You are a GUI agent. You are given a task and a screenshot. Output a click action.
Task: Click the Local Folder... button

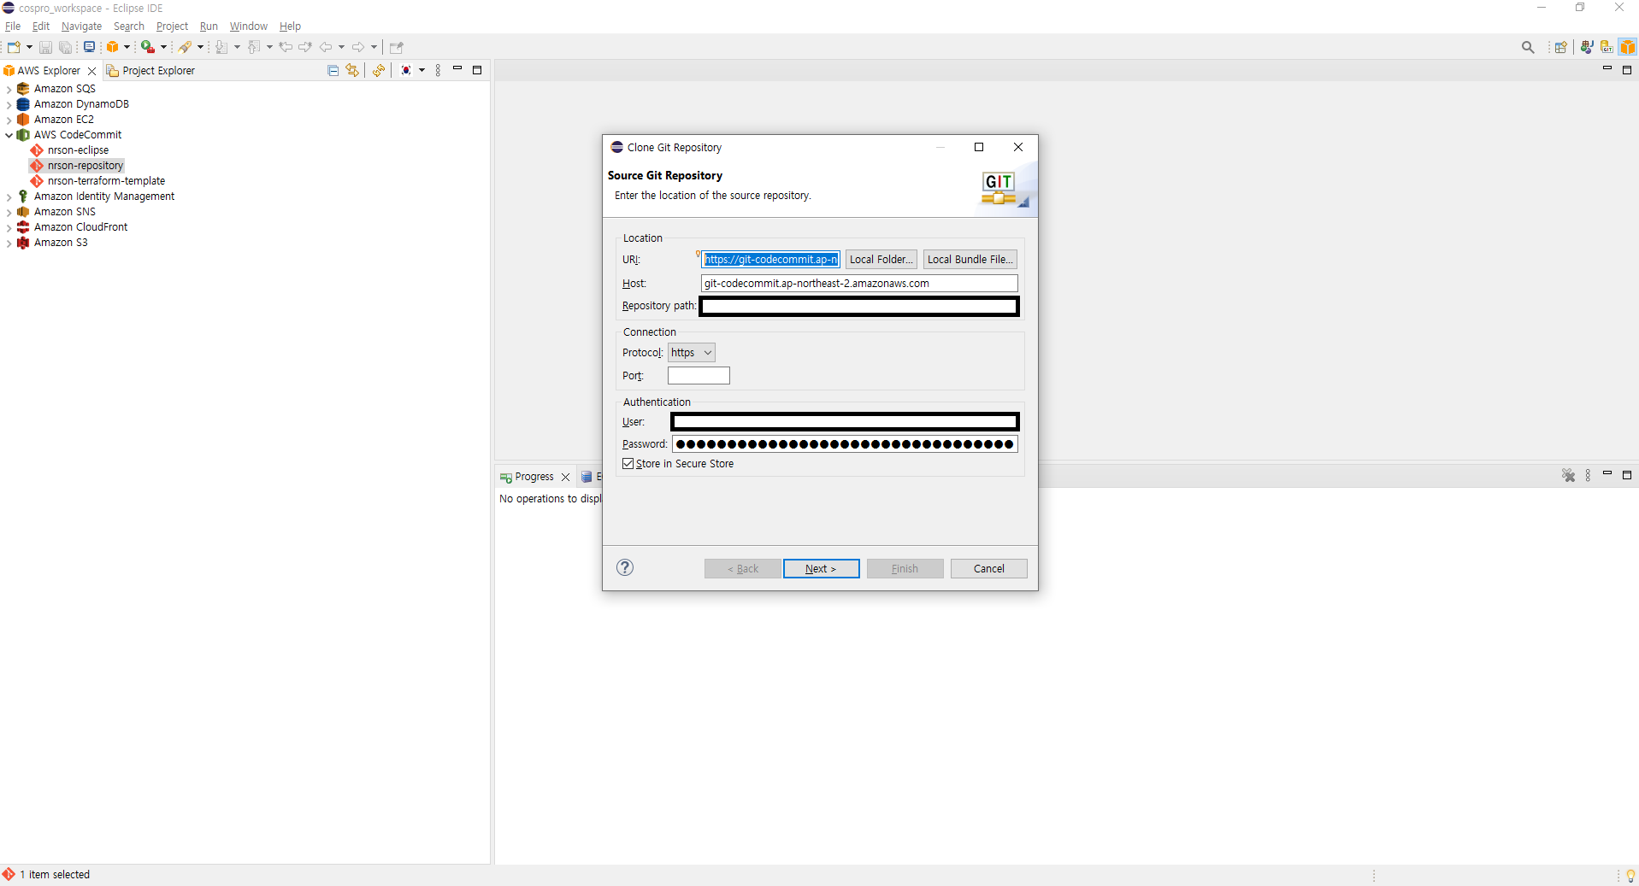pos(881,260)
